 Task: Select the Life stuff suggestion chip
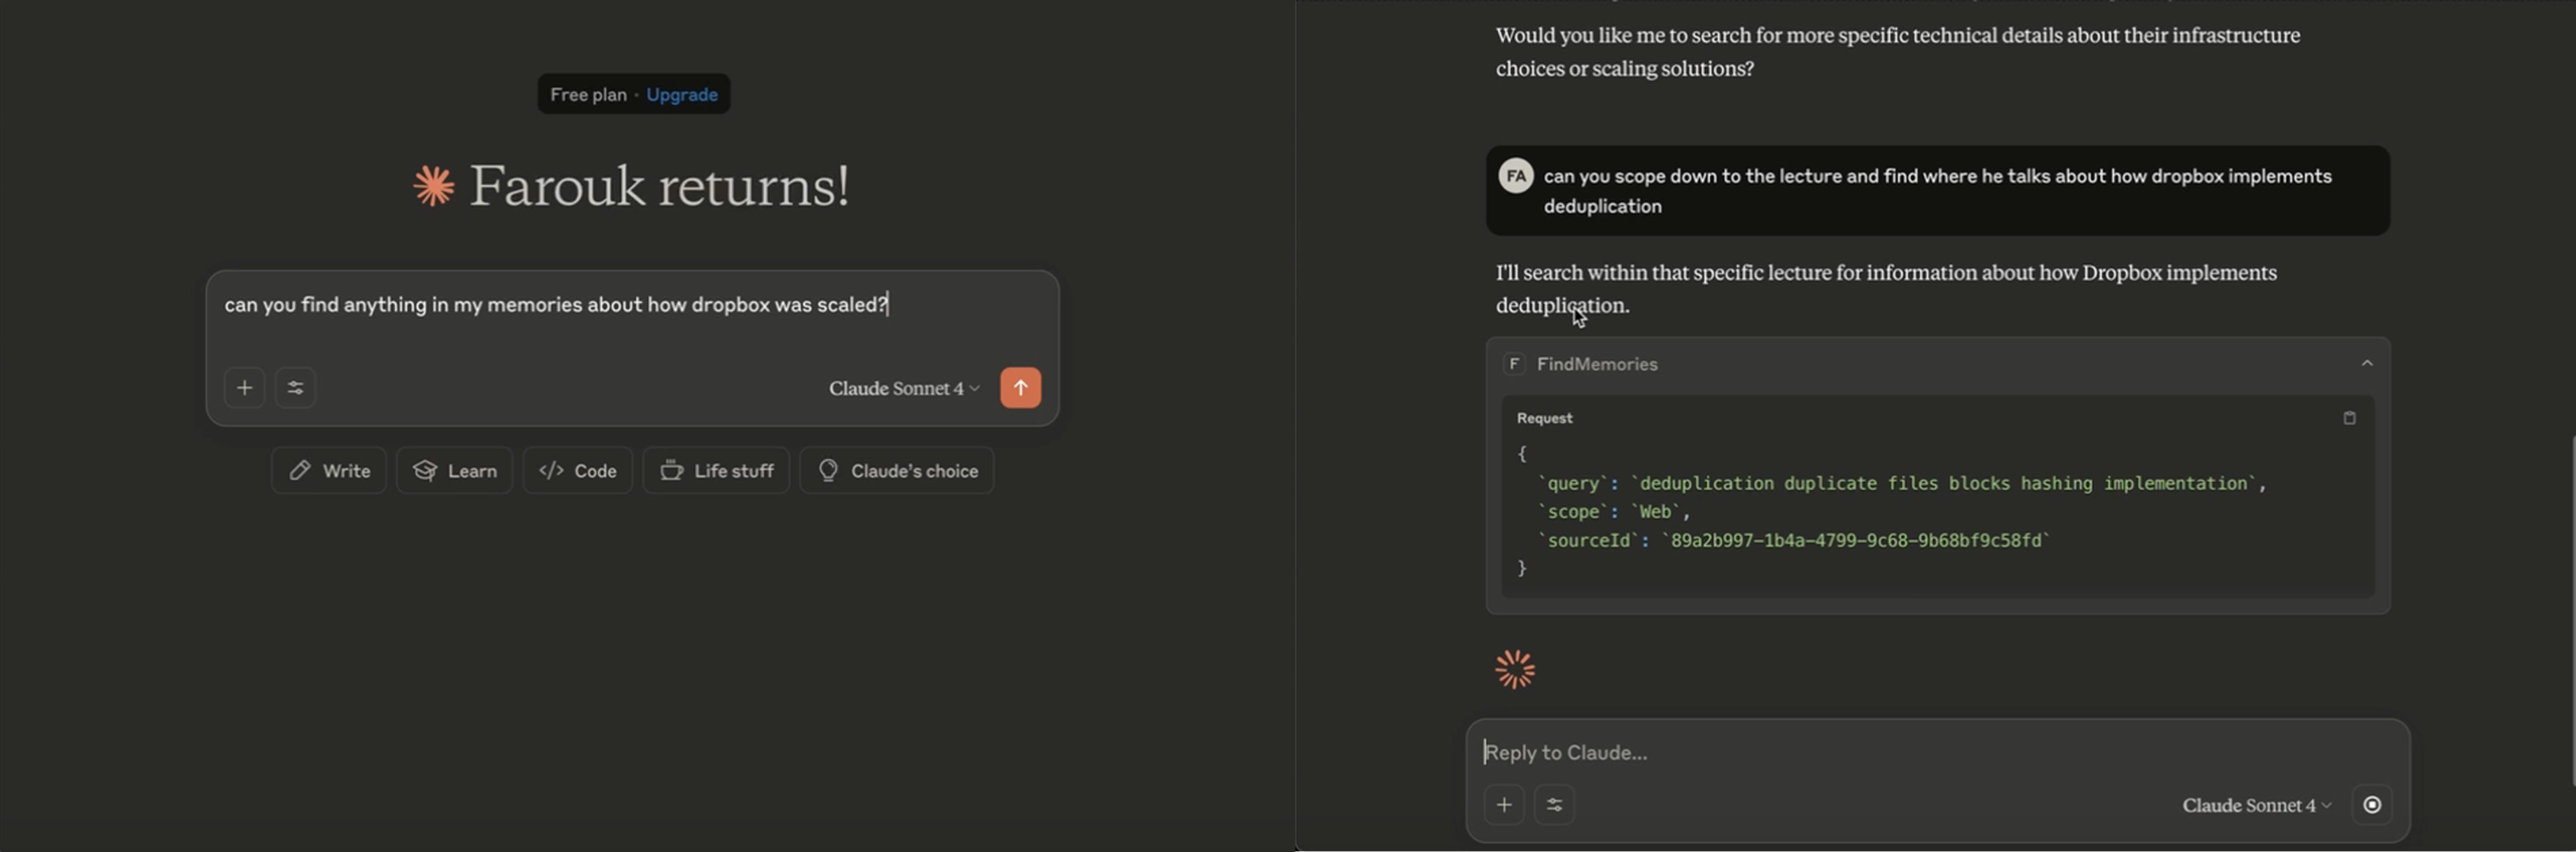coord(716,471)
